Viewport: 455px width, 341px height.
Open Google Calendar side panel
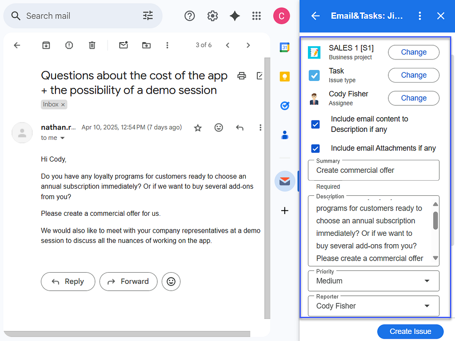(285, 47)
